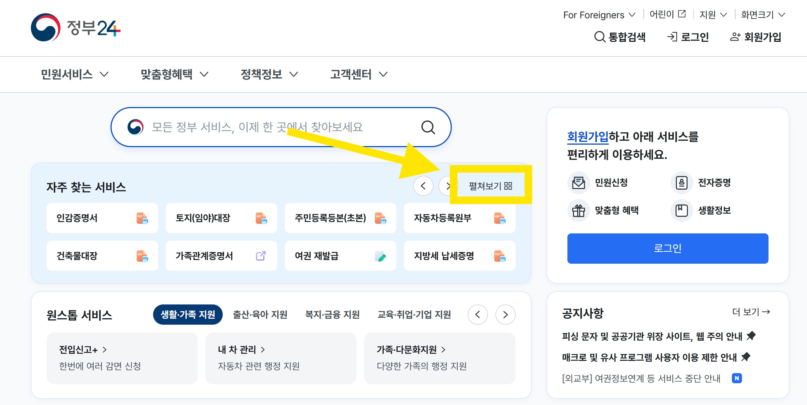Click the 민원신청 envelope icon
Image resolution: width=807 pixels, height=405 pixels.
(579, 183)
